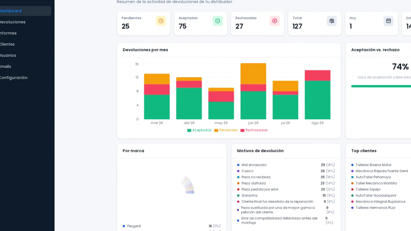Click the 'Motivos de devolución' card title
411x231 pixels.
click(x=260, y=151)
